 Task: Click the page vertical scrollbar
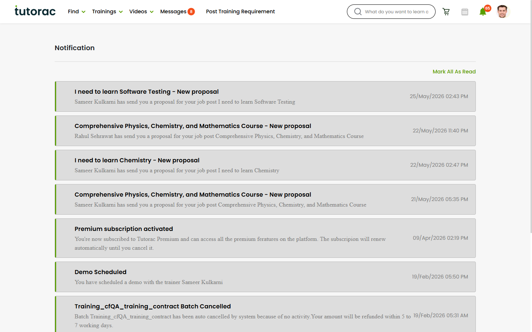pos(531,117)
